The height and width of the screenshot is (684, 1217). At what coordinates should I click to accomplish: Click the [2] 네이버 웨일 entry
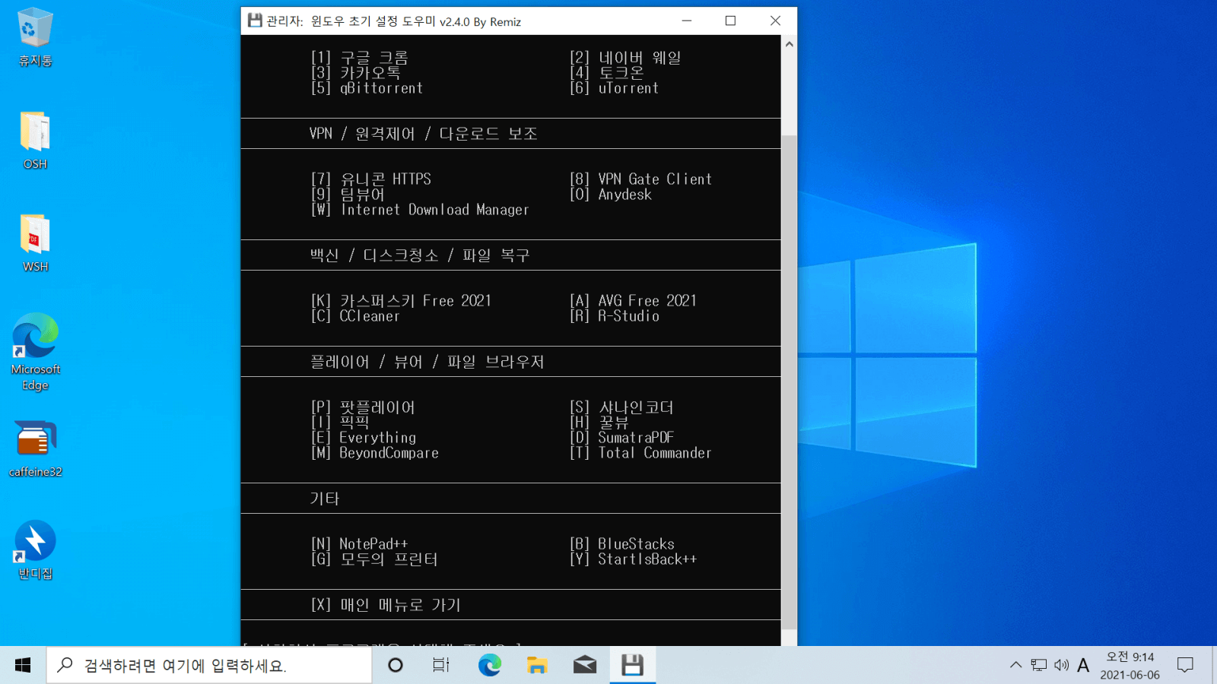tap(625, 58)
